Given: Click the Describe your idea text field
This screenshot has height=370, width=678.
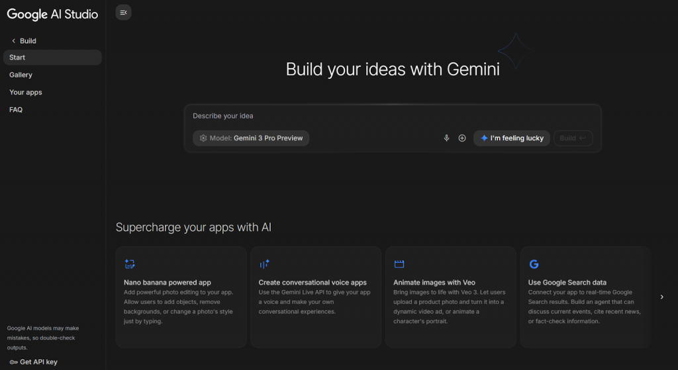Looking at the screenshot, I should point(391,116).
